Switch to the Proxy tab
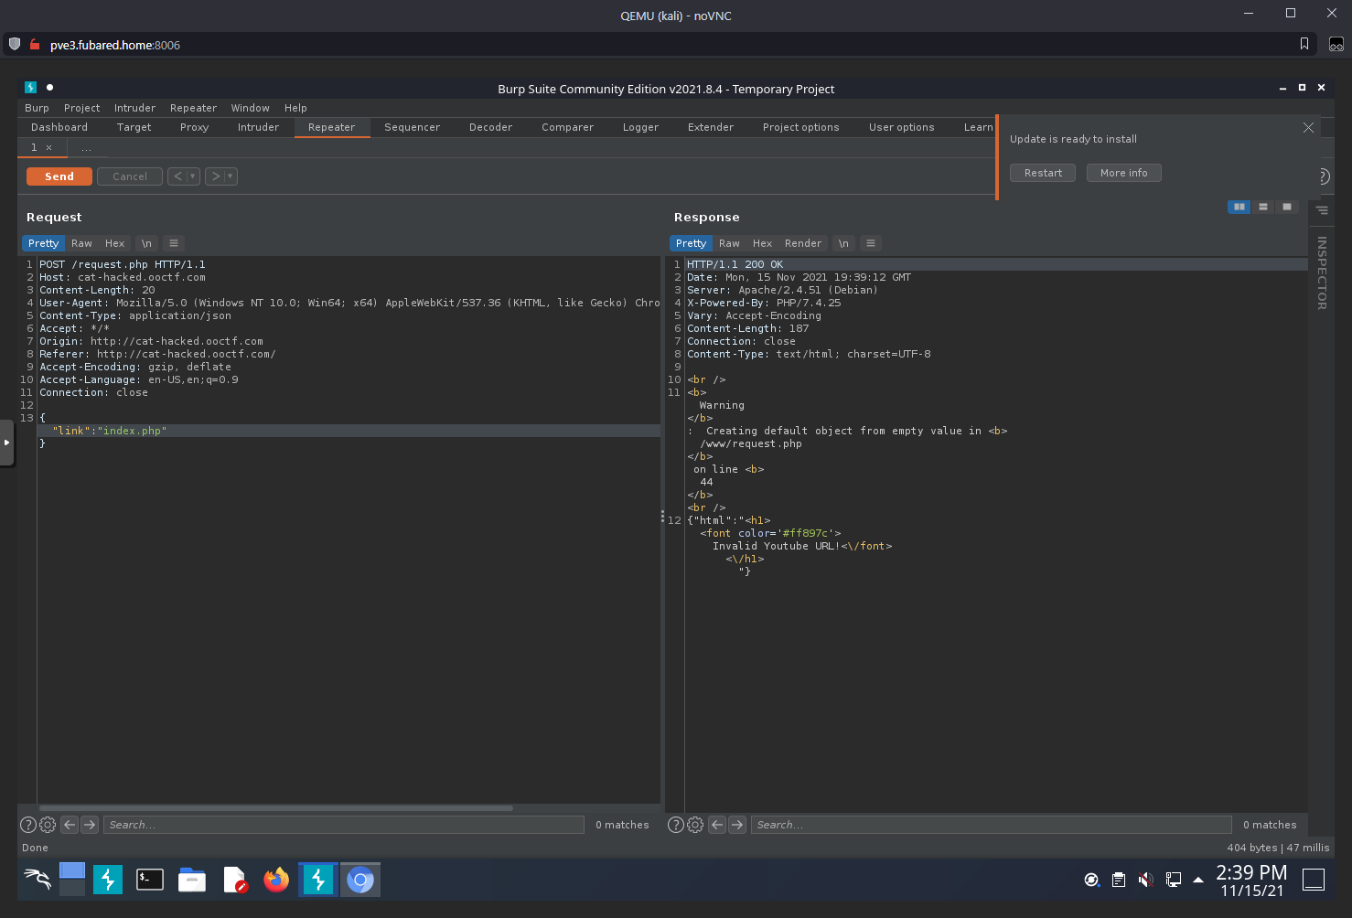Image resolution: width=1352 pixels, height=918 pixels. pyautogui.click(x=194, y=127)
